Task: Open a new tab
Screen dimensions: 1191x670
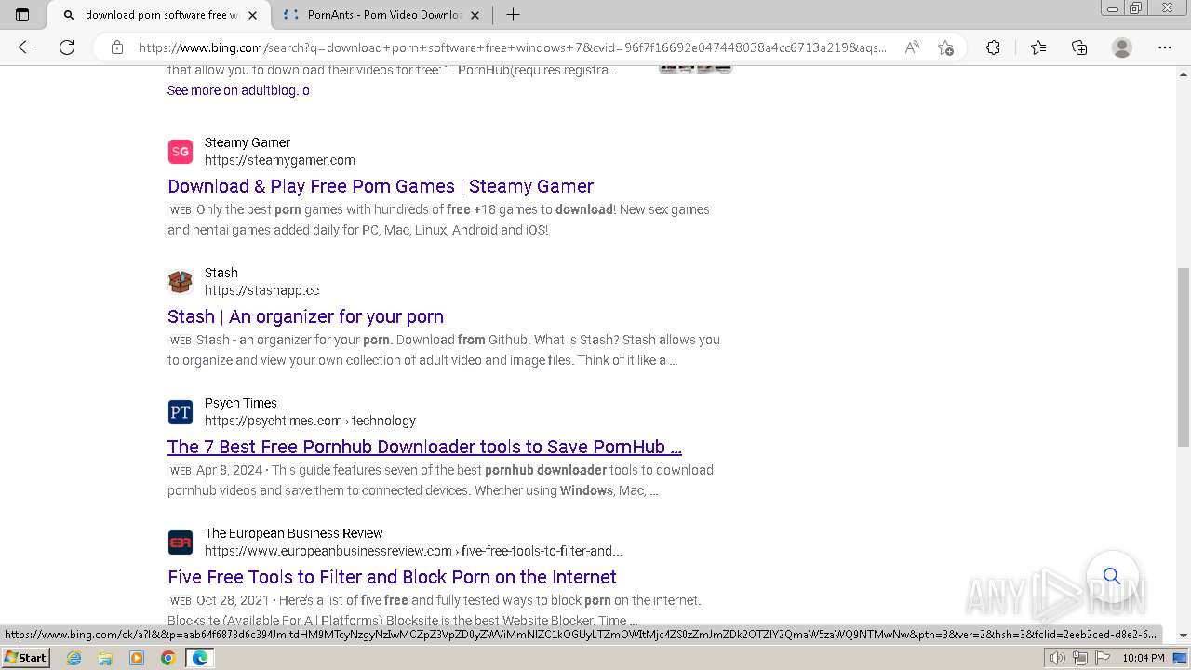Action: pos(513,15)
